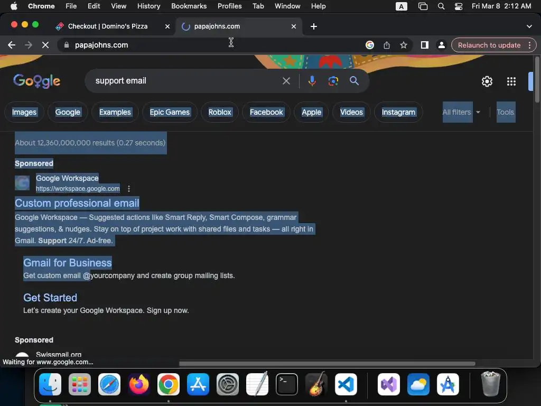Search by image with Lens icon
Image resolution: width=541 pixels, height=406 pixels.
click(333, 81)
